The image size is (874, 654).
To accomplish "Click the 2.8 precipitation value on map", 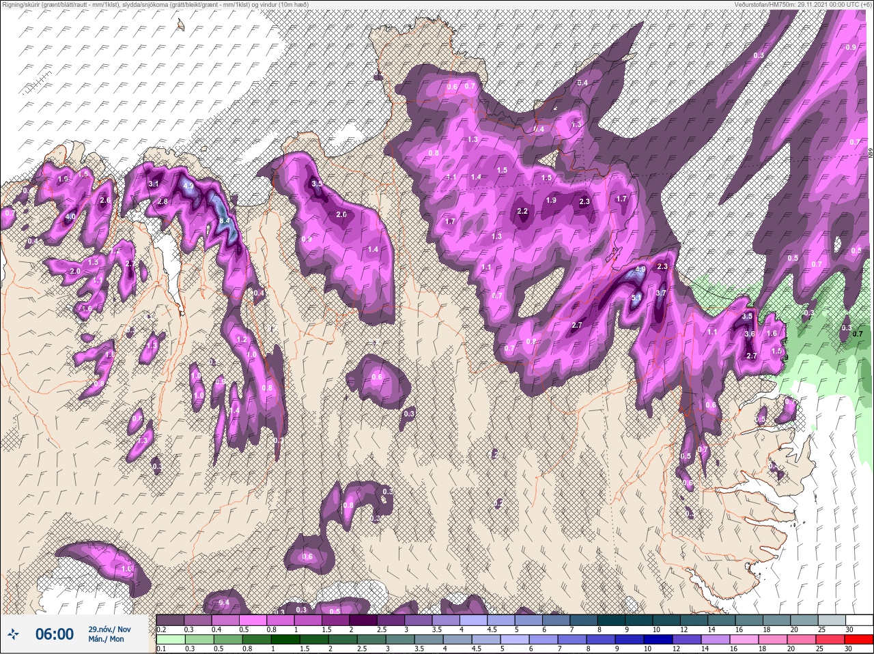I will (163, 202).
